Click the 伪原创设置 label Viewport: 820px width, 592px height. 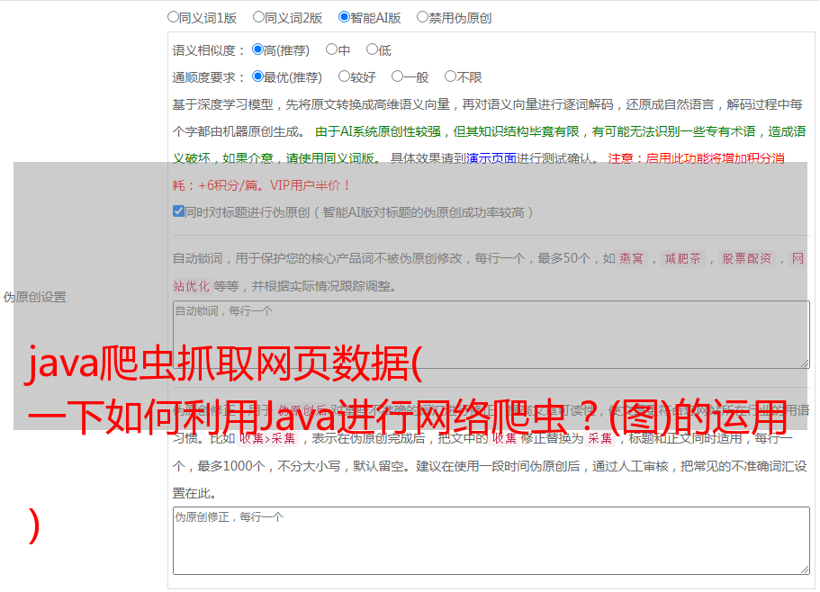coord(35,297)
